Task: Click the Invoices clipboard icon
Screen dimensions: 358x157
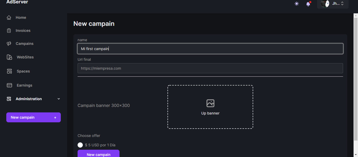Action: pos(9,31)
